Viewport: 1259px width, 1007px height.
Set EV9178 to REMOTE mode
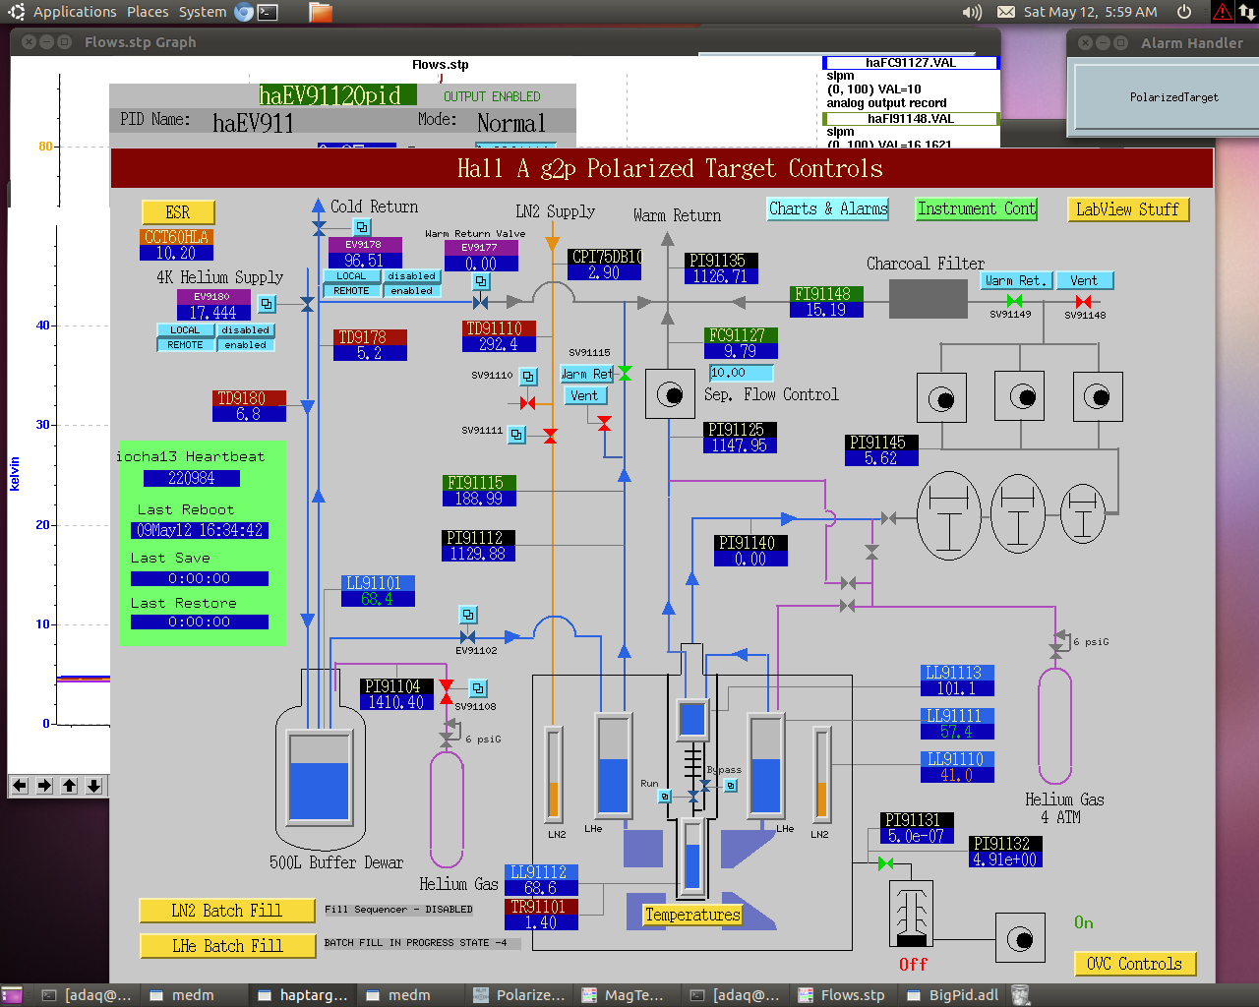[351, 291]
